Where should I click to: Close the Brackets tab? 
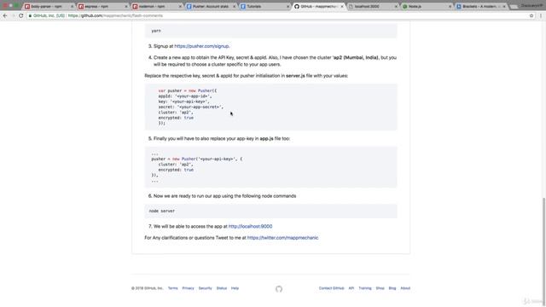[504, 7]
